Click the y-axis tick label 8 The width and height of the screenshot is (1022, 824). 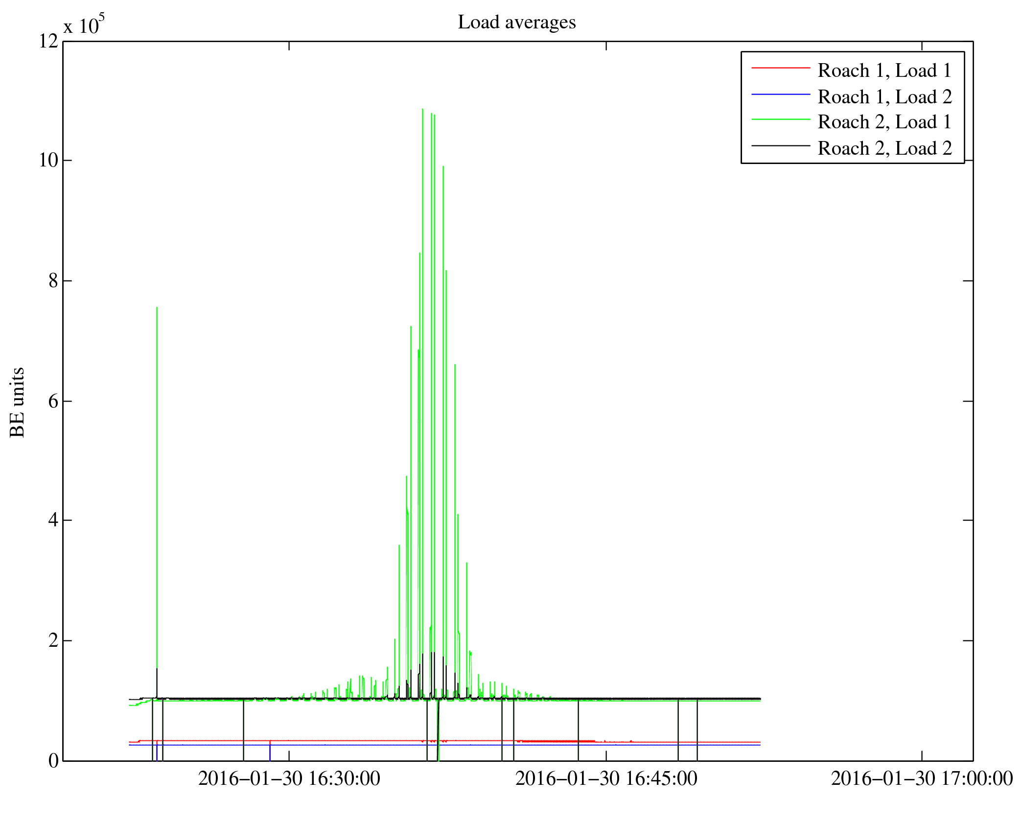click(x=53, y=281)
